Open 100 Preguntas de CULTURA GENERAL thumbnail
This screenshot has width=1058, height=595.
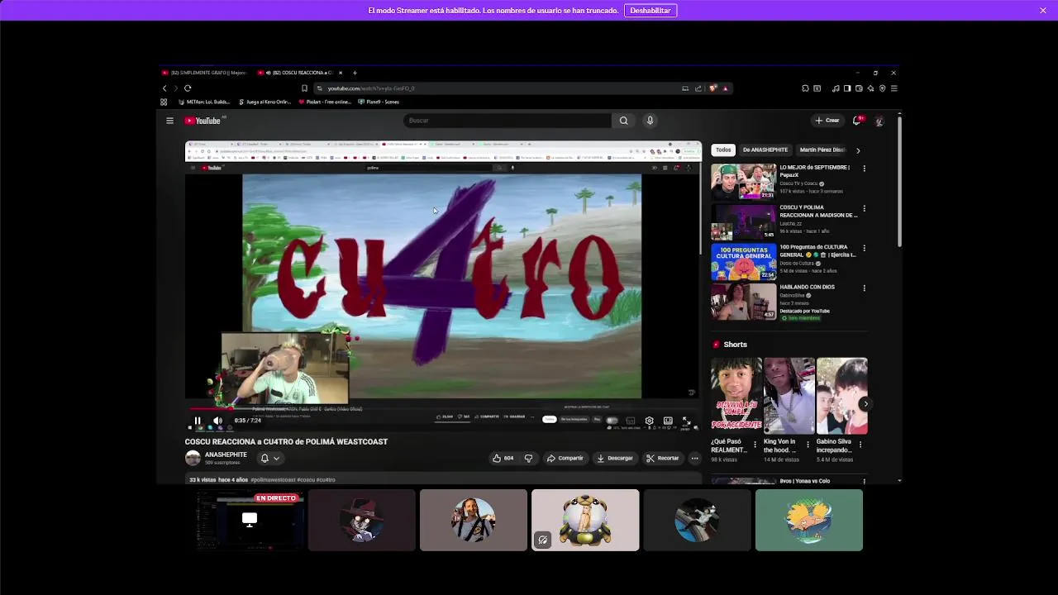point(744,262)
